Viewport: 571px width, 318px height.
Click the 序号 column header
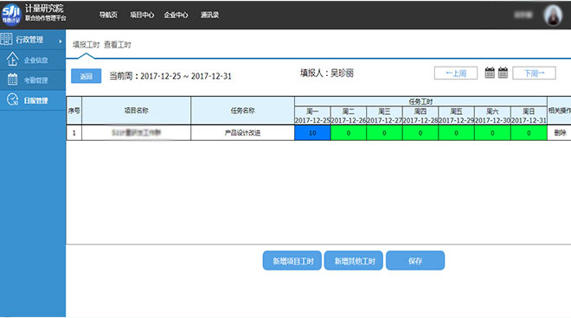click(x=74, y=111)
